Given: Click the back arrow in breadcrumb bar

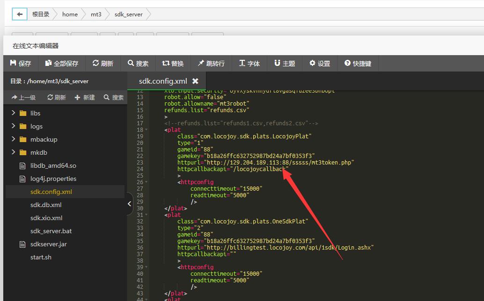Looking at the screenshot, I should coord(19,14).
